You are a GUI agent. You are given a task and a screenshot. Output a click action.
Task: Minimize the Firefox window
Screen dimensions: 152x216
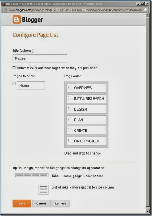138,4
